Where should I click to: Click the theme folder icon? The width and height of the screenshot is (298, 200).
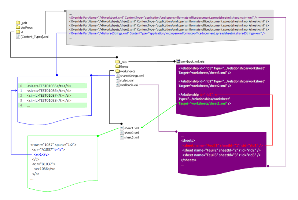pos(117,66)
